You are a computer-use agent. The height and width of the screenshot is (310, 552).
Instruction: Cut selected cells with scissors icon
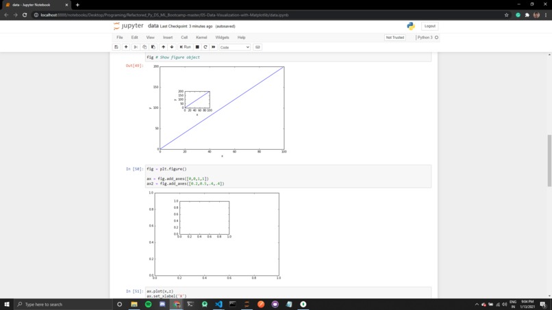(x=136, y=47)
